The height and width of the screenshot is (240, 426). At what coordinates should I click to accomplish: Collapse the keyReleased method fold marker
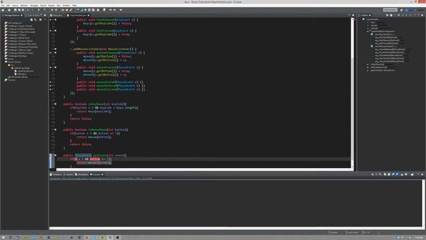coord(55,19)
